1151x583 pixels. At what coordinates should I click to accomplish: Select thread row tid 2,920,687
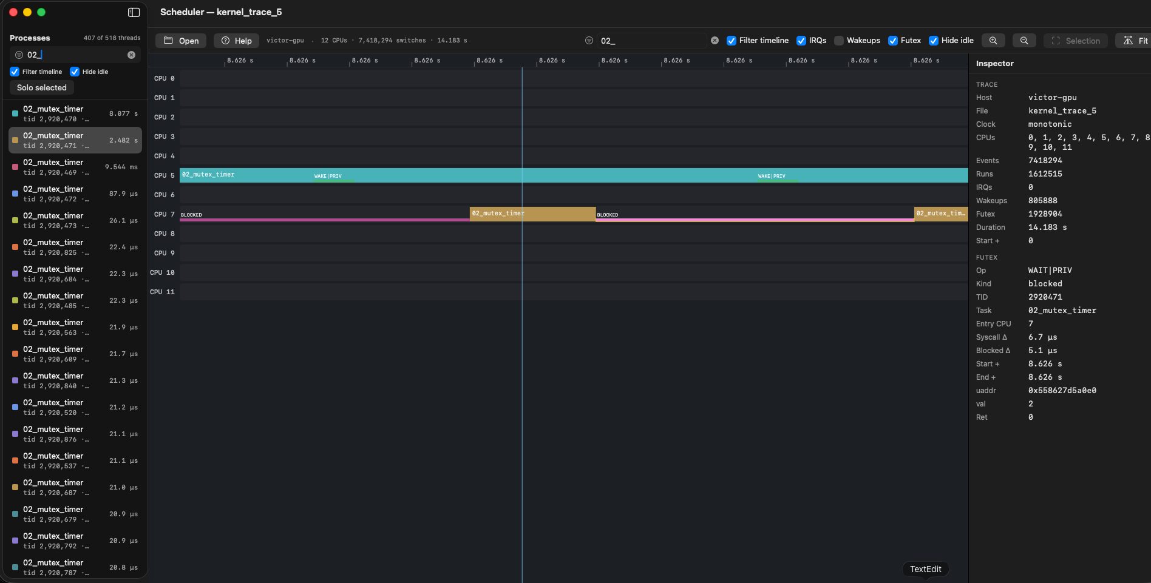(75, 487)
